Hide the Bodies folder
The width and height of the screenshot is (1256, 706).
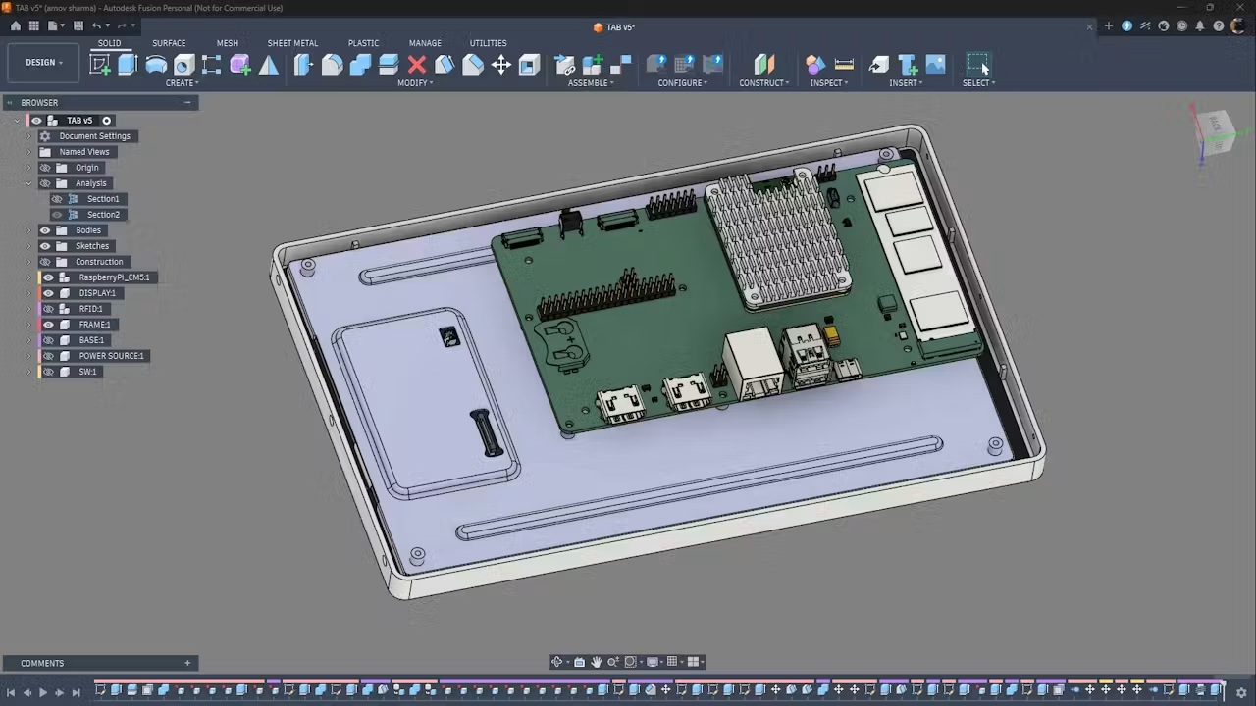[x=45, y=230]
